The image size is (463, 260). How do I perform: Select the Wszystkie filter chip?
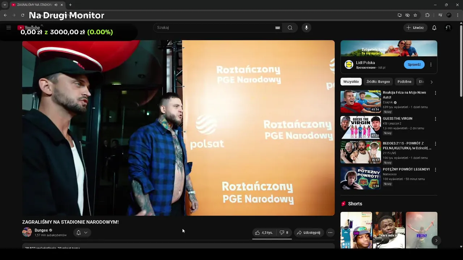click(x=351, y=82)
